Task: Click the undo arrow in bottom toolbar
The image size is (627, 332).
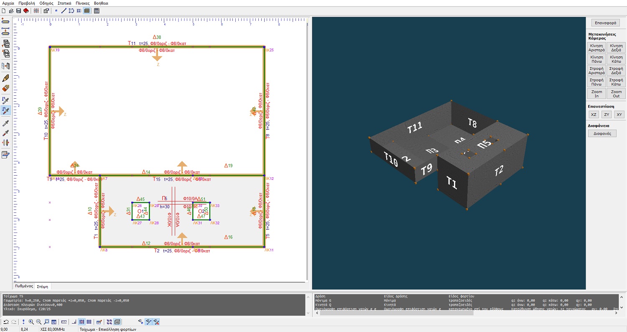Action: [x=5, y=322]
